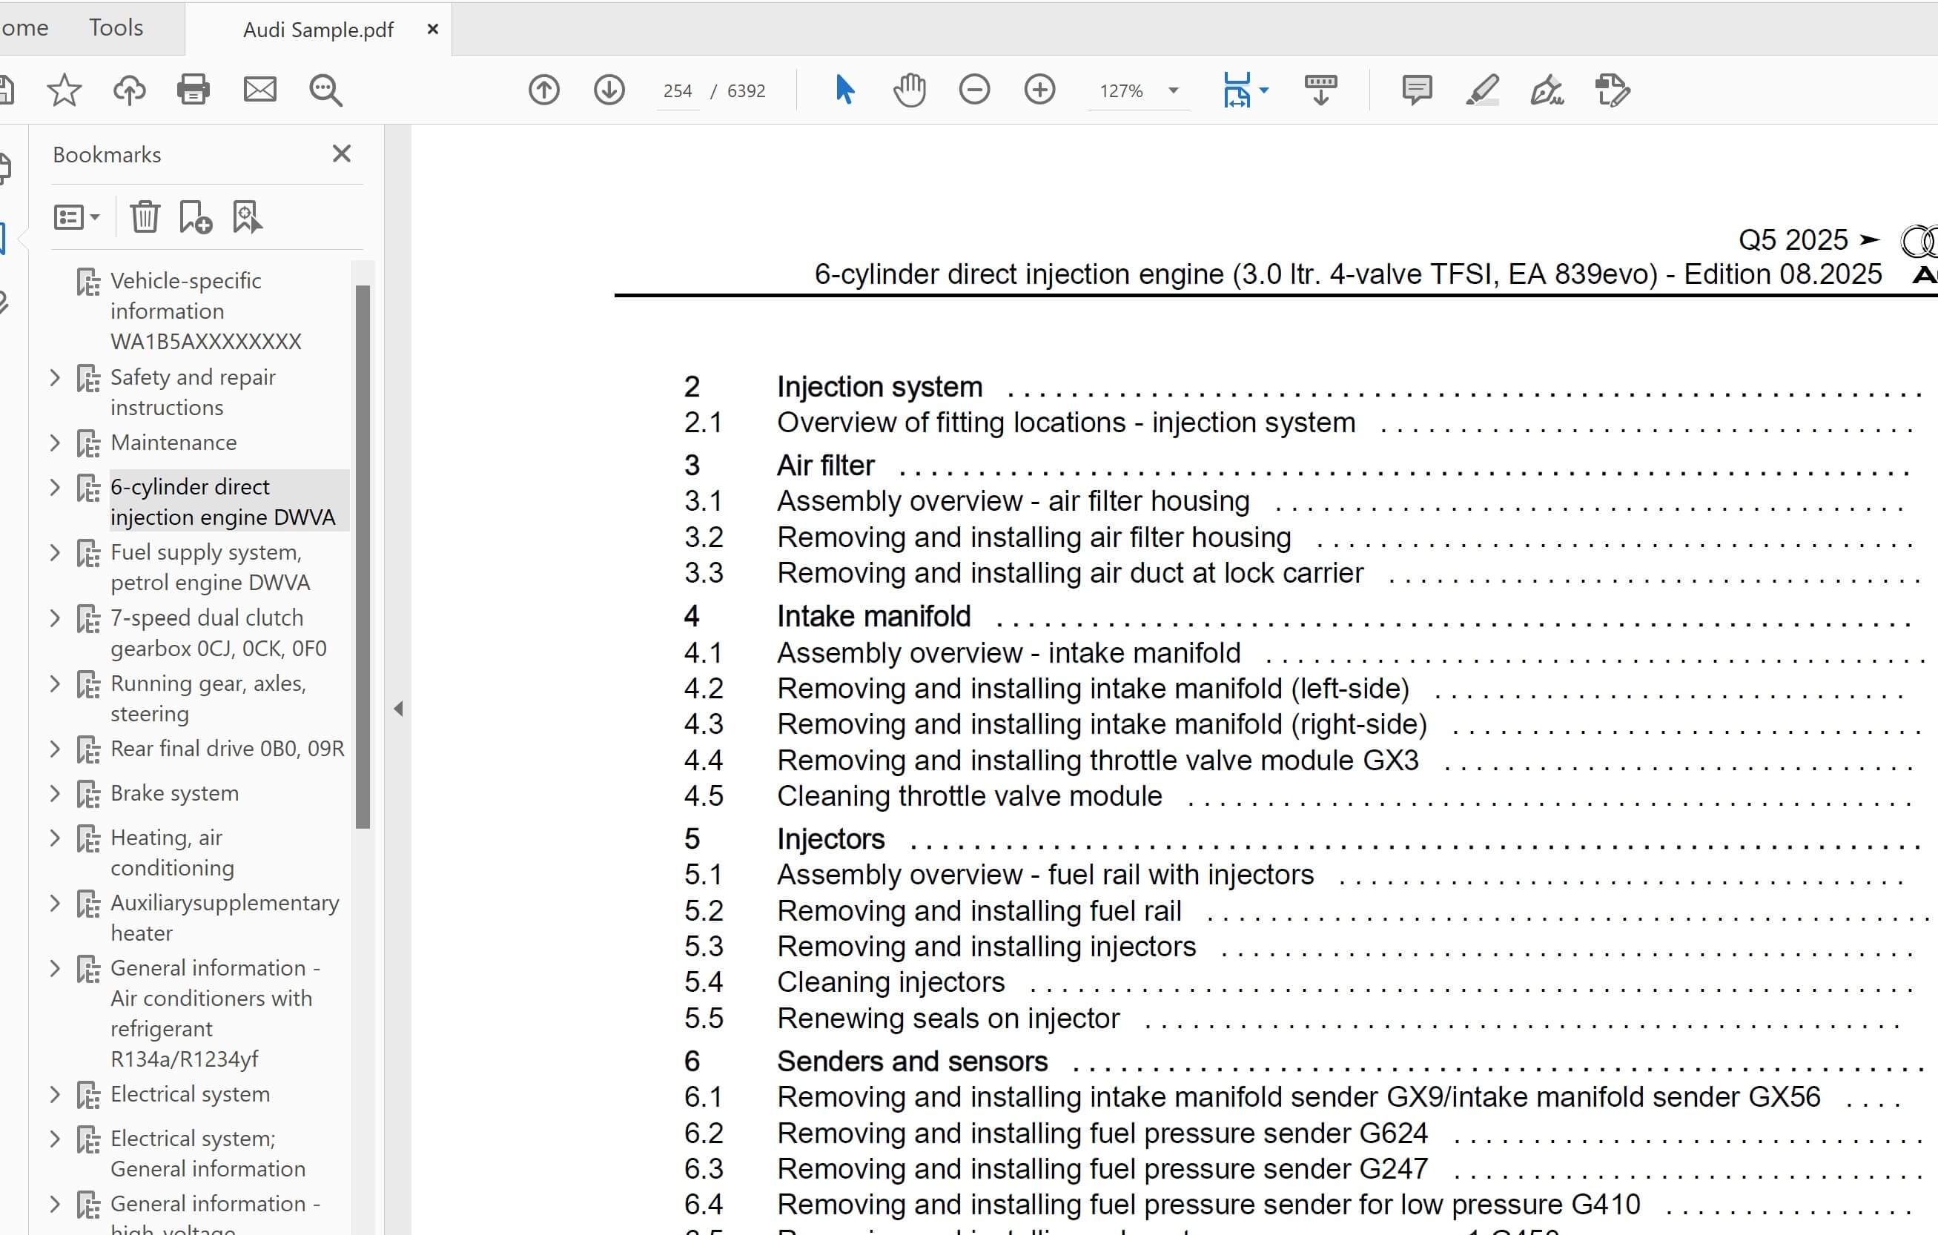Open the search tool
Screen dimensions: 1938x1235
pos(325,89)
